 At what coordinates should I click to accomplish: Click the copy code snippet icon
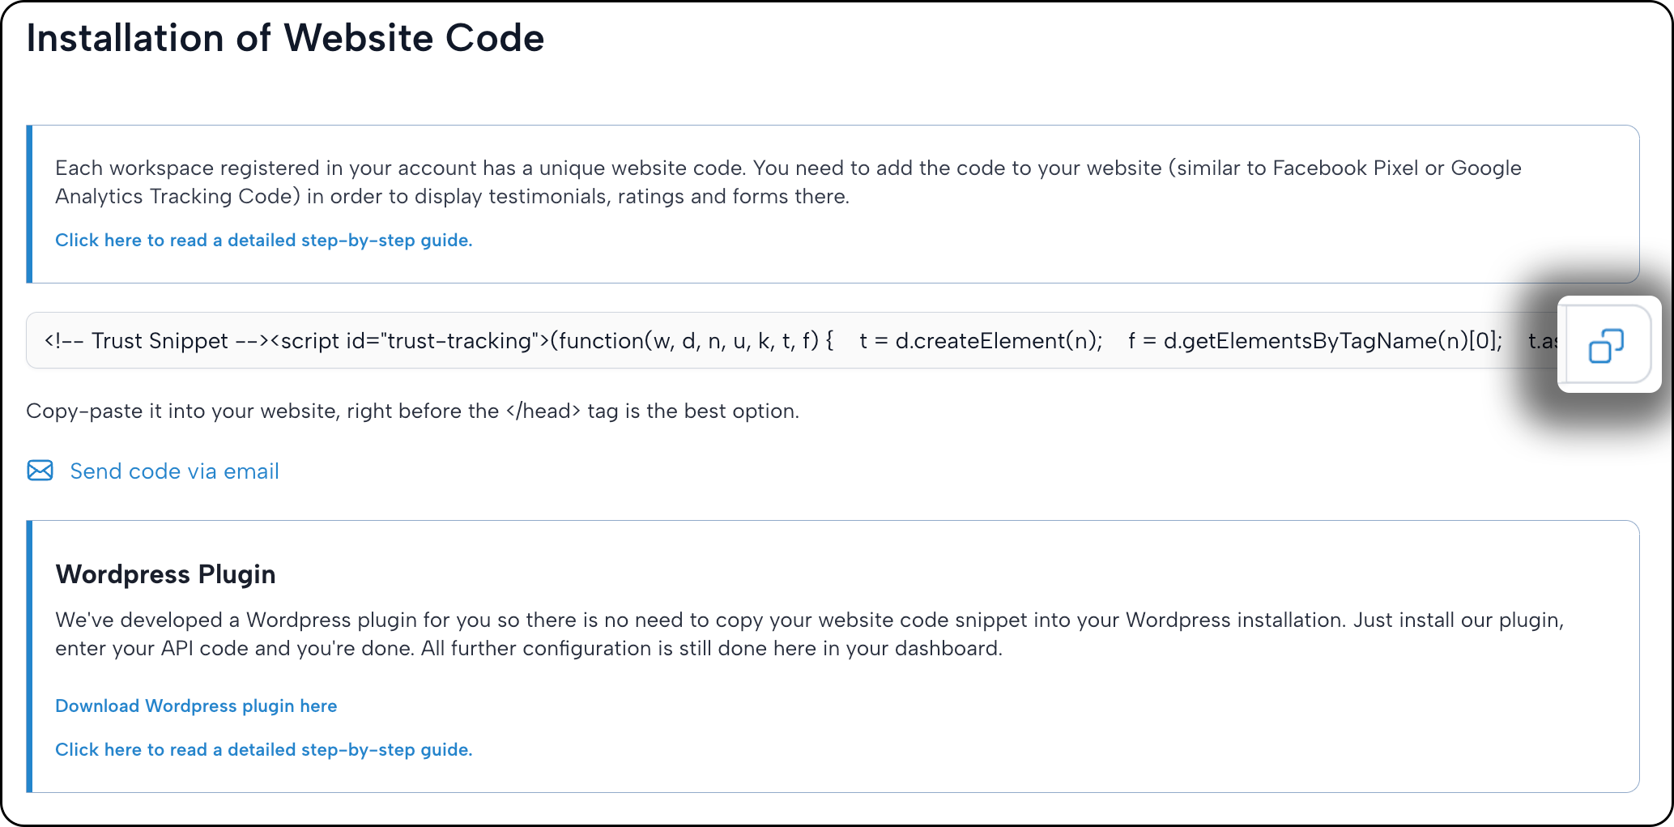tap(1606, 345)
